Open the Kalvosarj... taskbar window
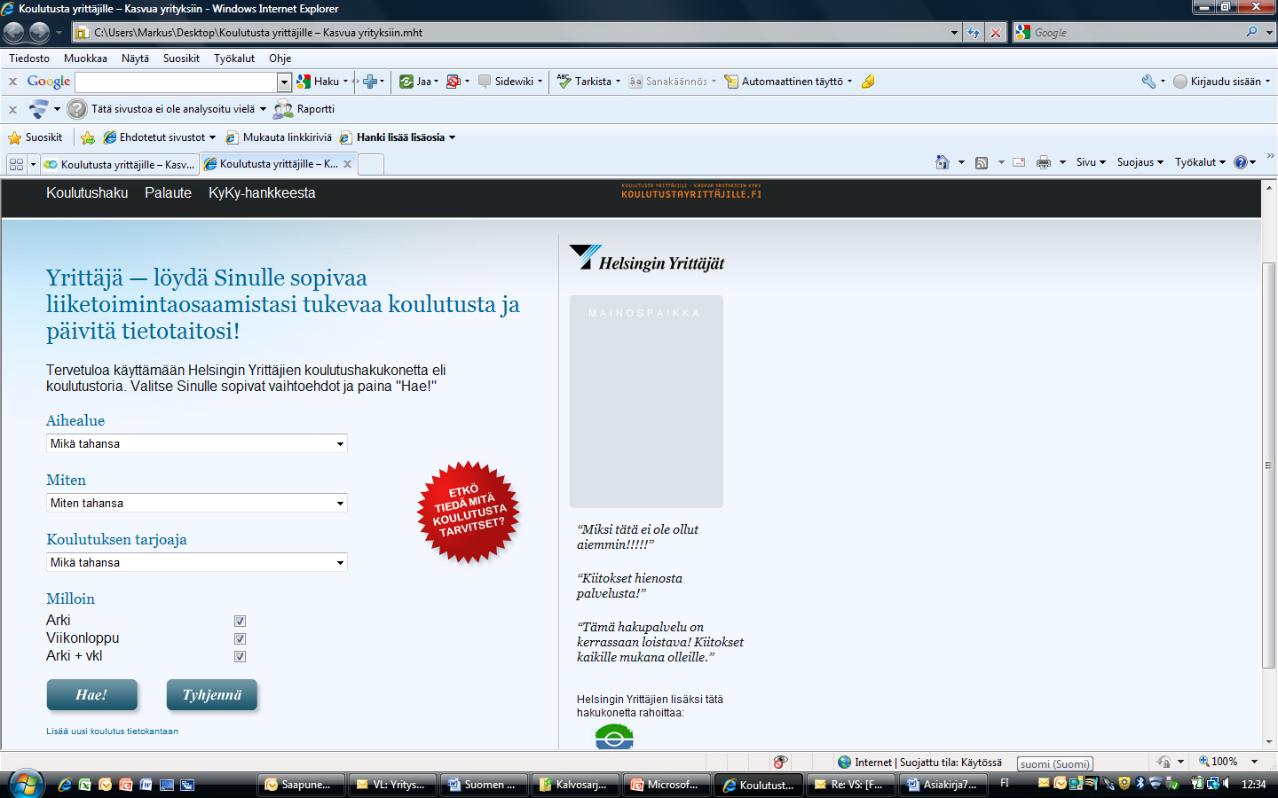Screen dimensions: 1278x798 click(574, 785)
